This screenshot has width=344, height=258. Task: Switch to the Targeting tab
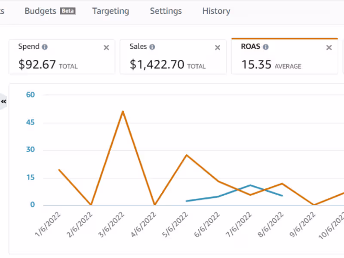(x=111, y=11)
